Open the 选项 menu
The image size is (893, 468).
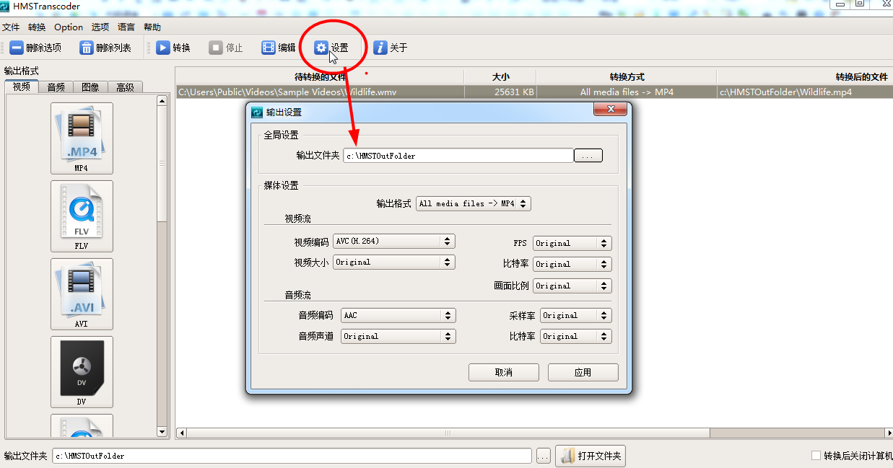coord(100,27)
